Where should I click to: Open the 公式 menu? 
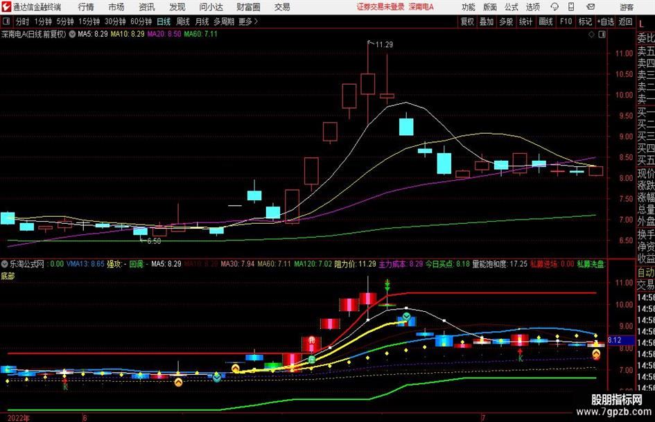512,7
